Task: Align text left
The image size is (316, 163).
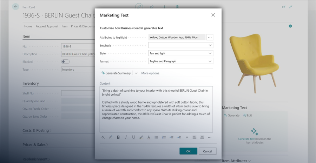Action: click(x=194, y=137)
